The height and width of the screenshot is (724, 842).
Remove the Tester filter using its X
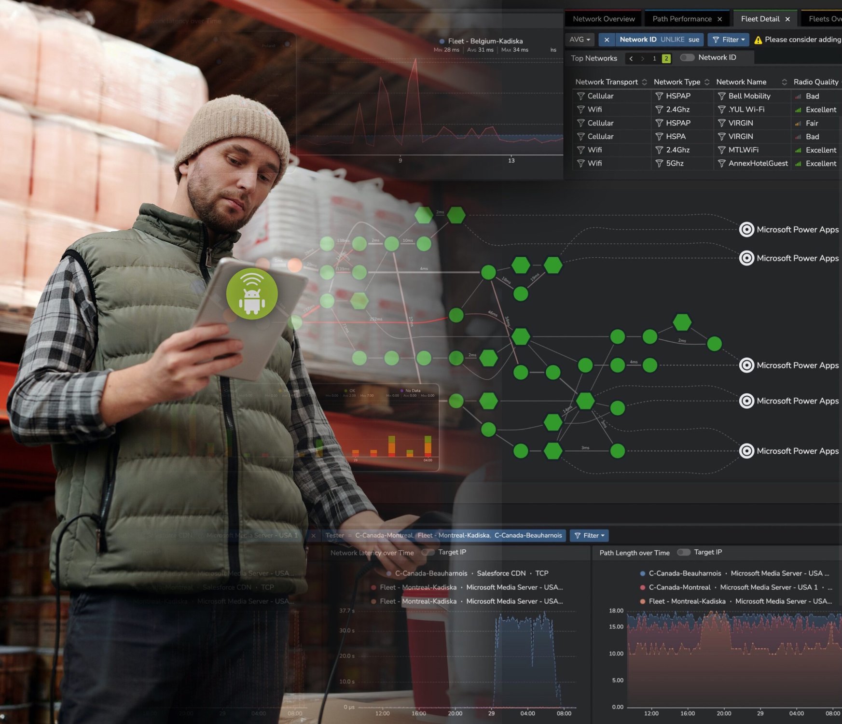click(x=313, y=536)
